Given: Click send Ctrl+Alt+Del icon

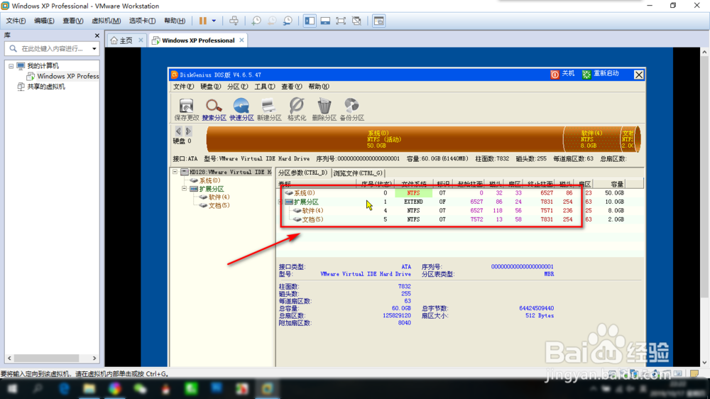Looking at the screenshot, I should [x=234, y=21].
